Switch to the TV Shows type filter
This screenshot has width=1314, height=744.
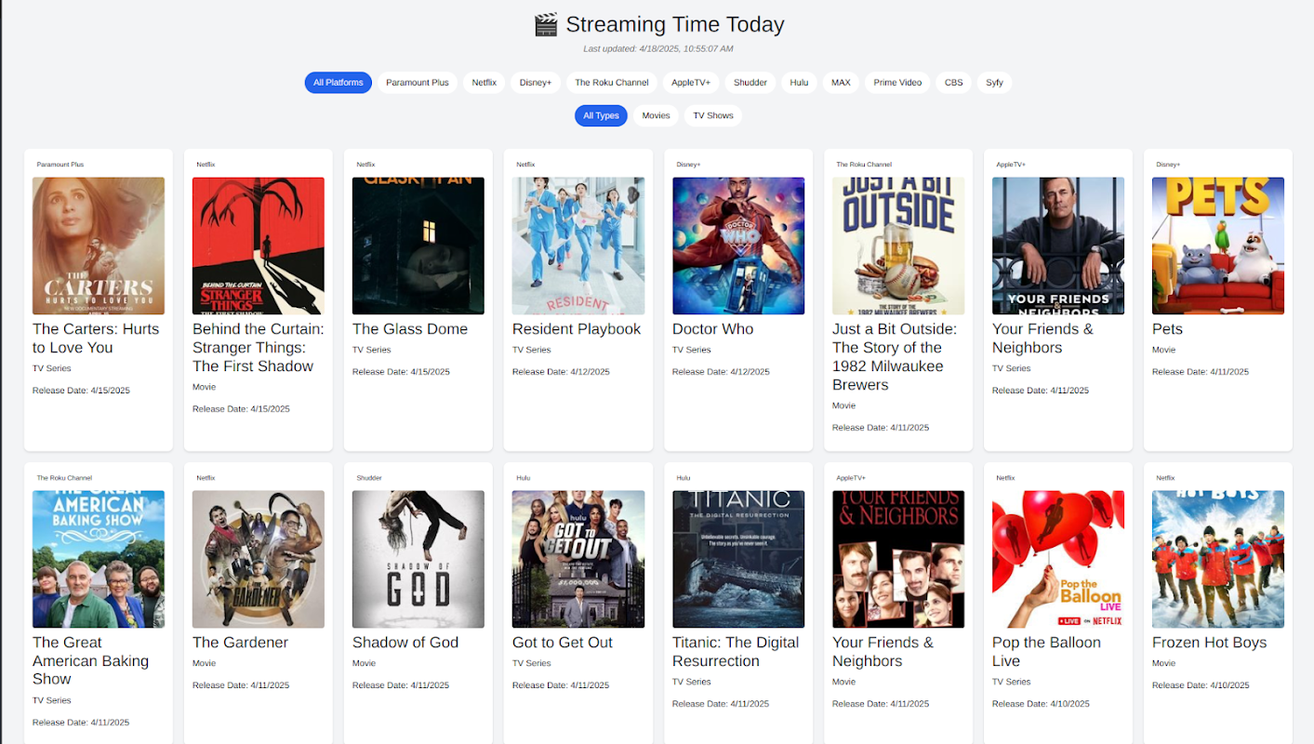coord(713,116)
